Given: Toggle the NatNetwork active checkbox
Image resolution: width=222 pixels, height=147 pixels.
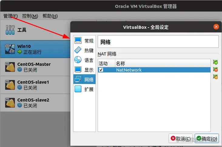Looking at the screenshot, I should pos(101,70).
